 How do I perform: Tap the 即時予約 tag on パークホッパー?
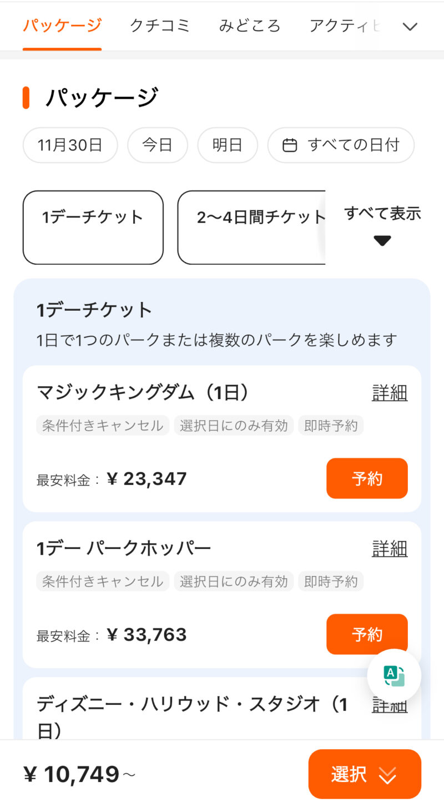pyautogui.click(x=331, y=581)
